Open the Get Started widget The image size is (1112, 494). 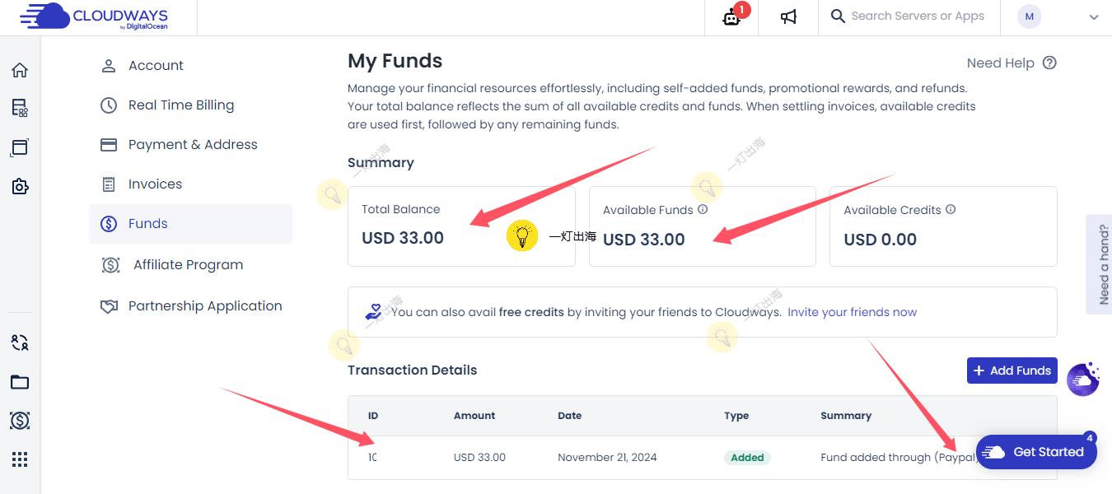pos(1036,452)
